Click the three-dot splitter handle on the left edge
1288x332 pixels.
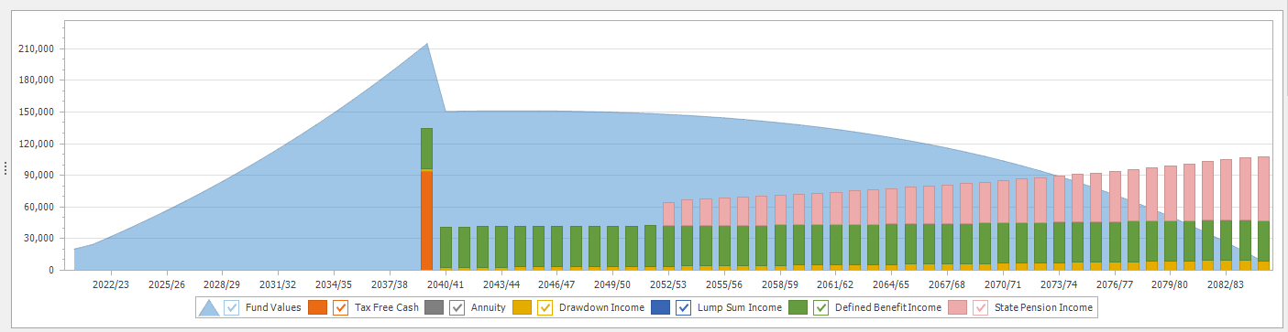point(6,167)
